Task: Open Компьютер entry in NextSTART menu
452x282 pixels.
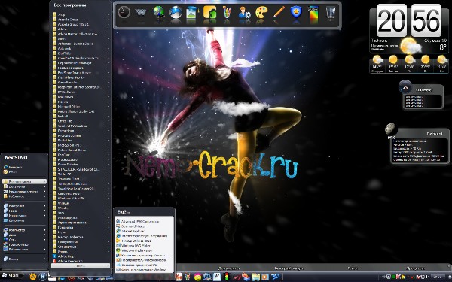Action: tap(25, 230)
